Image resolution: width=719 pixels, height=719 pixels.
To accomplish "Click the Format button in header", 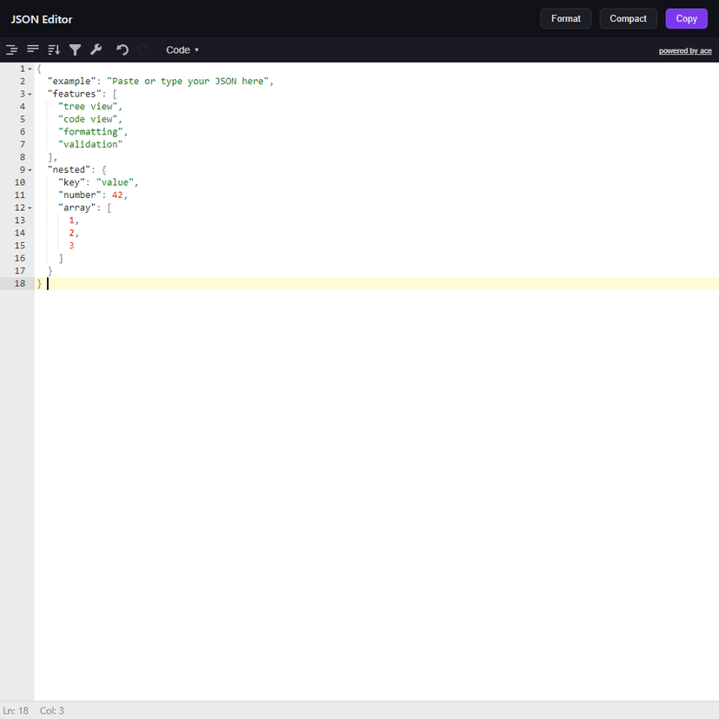I will click(565, 18).
